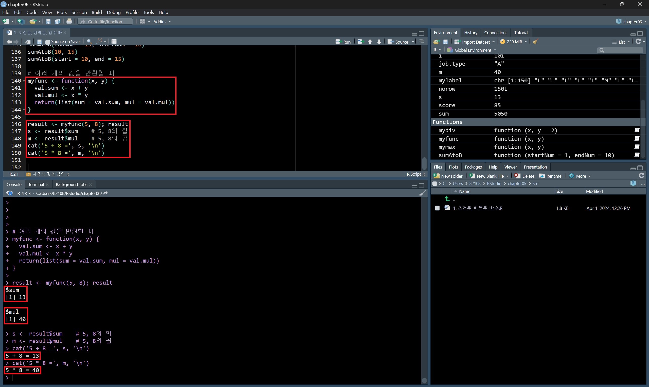Click the find/replace magnifier icon in editor
Image resolution: width=649 pixels, height=387 pixels.
tap(89, 42)
